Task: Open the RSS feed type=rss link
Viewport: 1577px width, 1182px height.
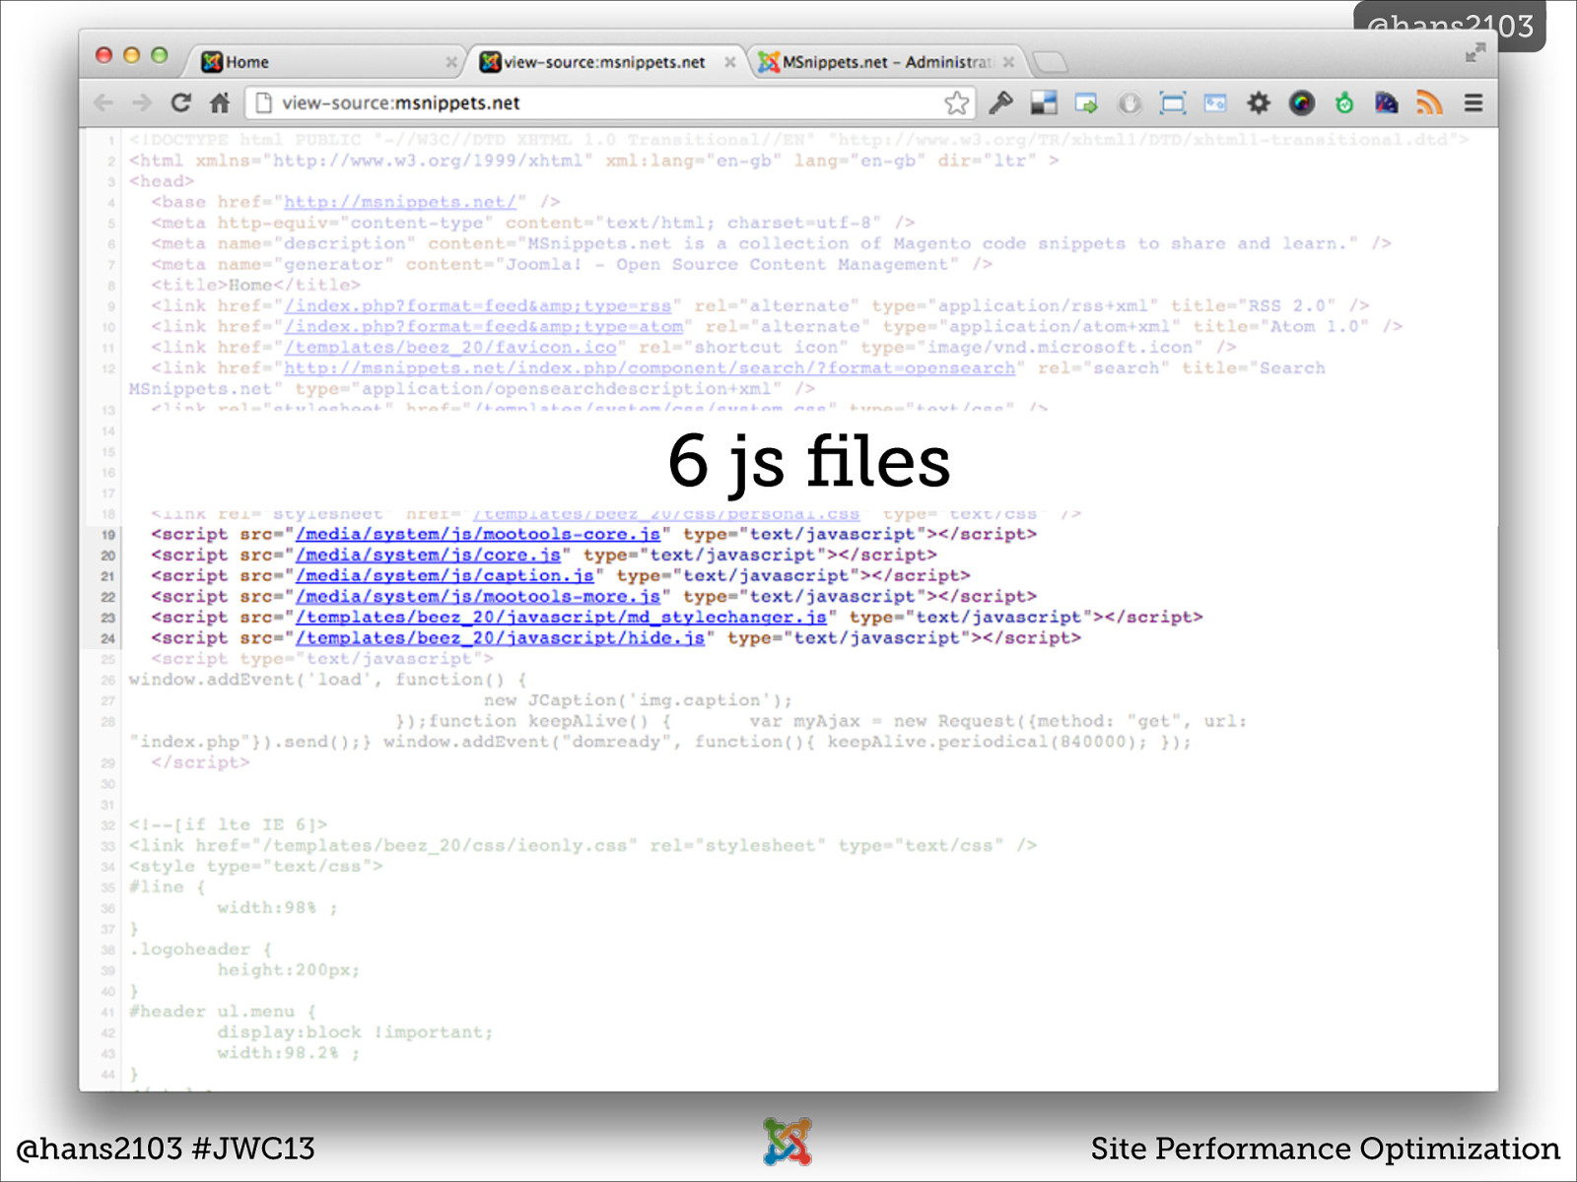Action: [478, 306]
